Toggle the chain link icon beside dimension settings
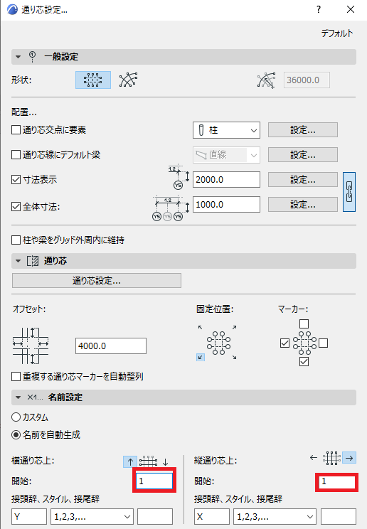Image resolution: width=367 pixels, height=529 pixels. click(x=349, y=192)
